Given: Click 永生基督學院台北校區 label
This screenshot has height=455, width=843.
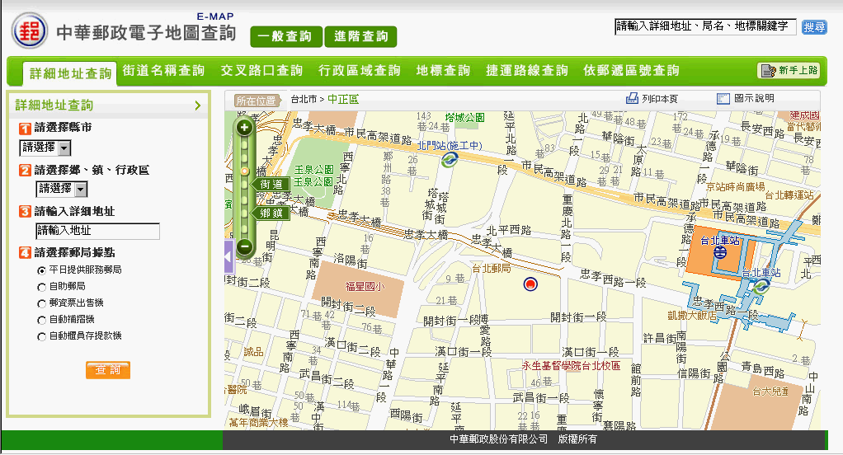Looking at the screenshot, I should point(571,365).
